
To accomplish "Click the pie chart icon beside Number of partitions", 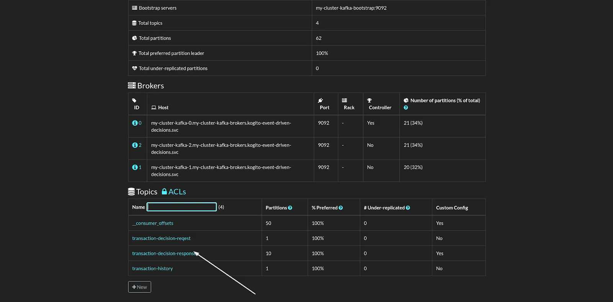I will point(406,101).
